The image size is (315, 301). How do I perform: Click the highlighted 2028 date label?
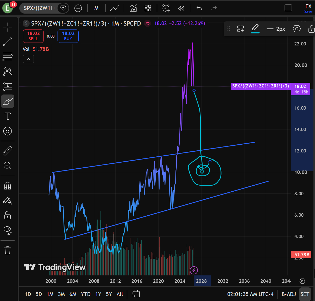202,281
